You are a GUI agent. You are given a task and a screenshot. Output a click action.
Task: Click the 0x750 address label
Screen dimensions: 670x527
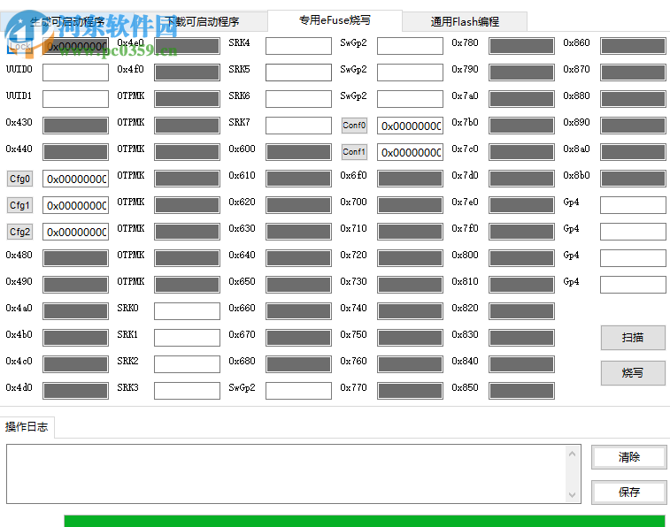click(x=353, y=334)
